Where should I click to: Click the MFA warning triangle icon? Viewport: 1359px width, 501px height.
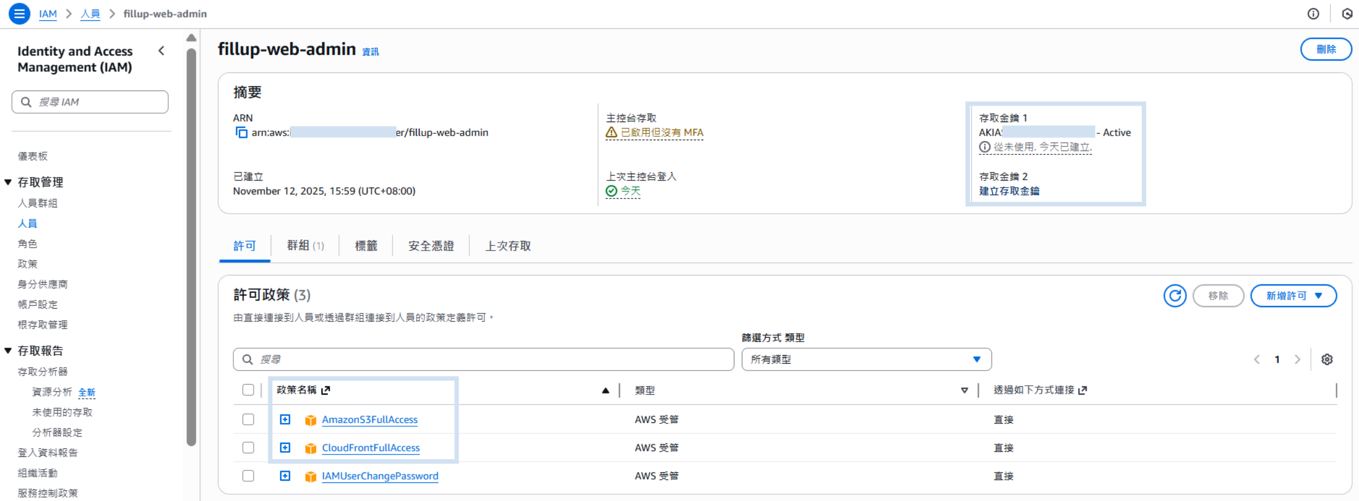612,132
